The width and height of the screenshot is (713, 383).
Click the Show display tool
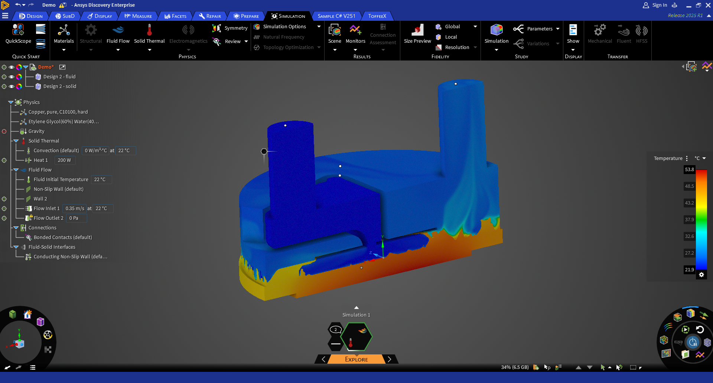point(573,34)
